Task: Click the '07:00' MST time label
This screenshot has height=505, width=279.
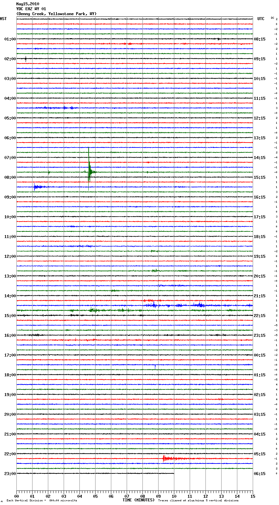Action: [x=10, y=158]
